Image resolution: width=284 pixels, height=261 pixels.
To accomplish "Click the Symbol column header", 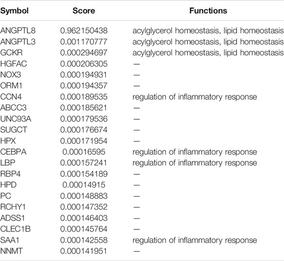I will (14, 11).
